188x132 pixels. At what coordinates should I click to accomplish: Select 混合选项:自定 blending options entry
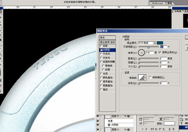click(x=108, y=42)
